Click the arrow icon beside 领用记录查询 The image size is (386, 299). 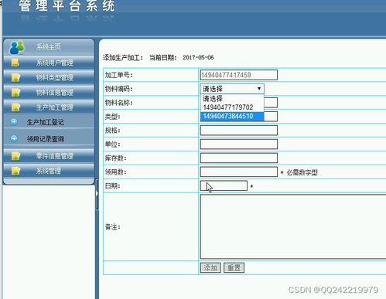tap(14, 138)
